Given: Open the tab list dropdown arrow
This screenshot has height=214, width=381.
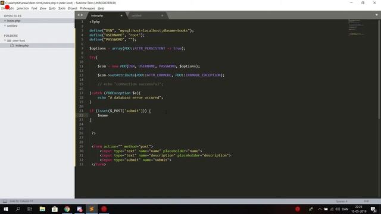Looking at the screenshot, I should pos(377,15).
